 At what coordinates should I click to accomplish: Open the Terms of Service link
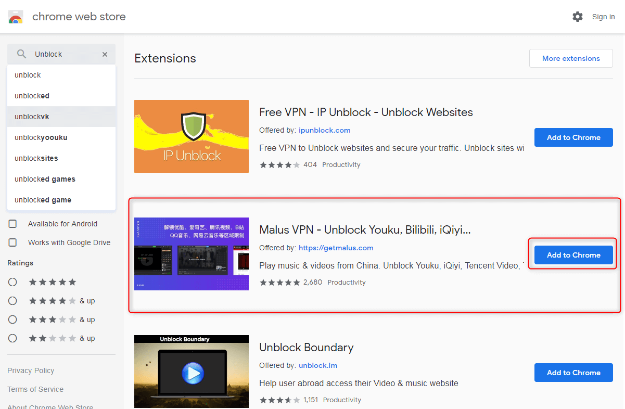pyautogui.click(x=35, y=389)
